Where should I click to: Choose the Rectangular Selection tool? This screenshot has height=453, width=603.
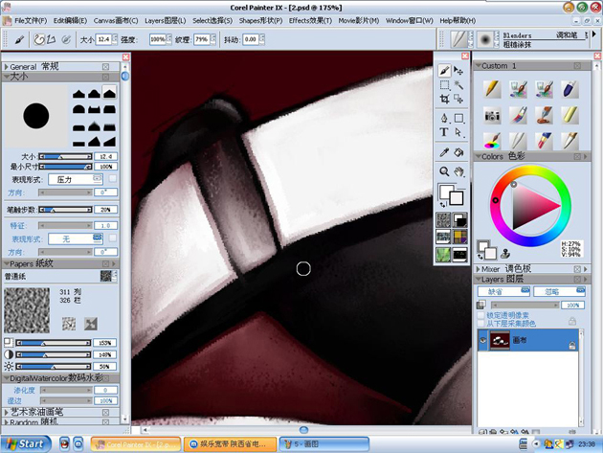[x=444, y=85]
